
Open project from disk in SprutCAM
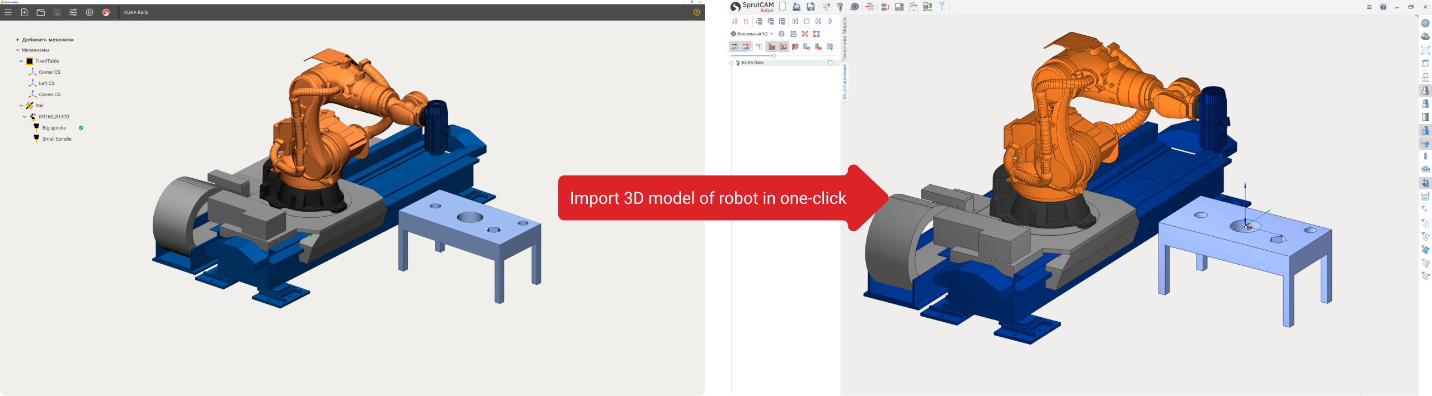pos(796,7)
